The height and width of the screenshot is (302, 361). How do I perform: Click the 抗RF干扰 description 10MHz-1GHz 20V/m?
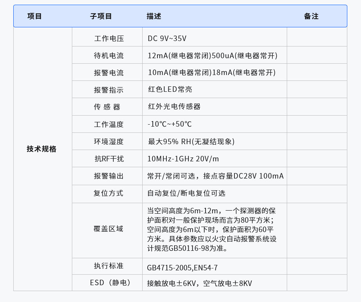point(183,158)
